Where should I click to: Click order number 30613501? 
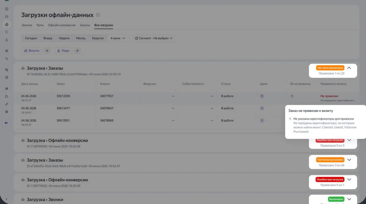pos(63,121)
